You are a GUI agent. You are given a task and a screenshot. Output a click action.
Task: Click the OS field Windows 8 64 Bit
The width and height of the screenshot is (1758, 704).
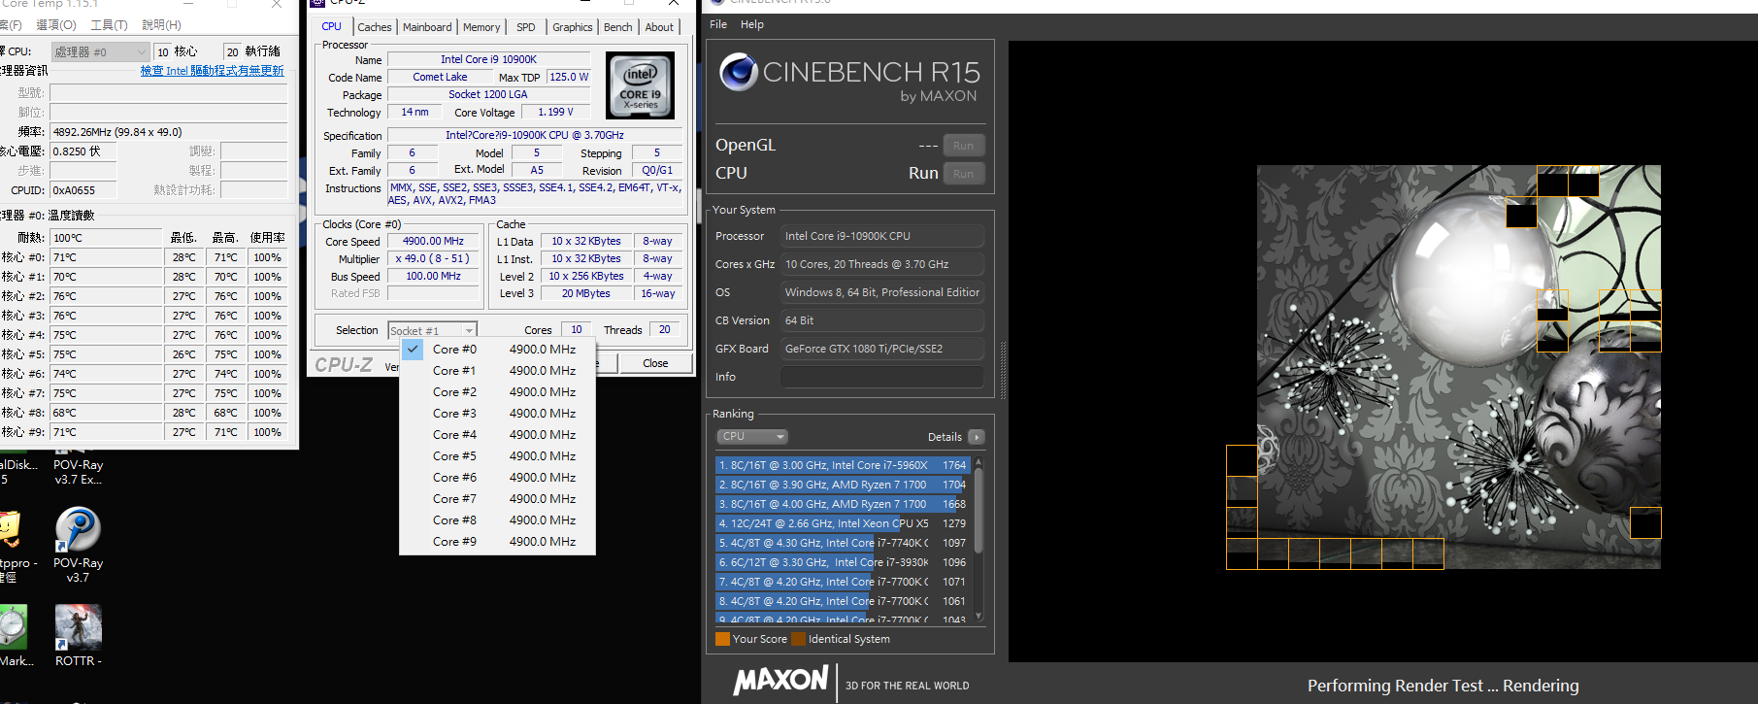[882, 292]
